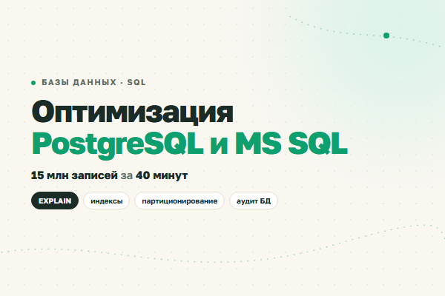445x296 pixels.
Task: Click the EXPLAIN dark pill tag
Action: tap(55, 201)
